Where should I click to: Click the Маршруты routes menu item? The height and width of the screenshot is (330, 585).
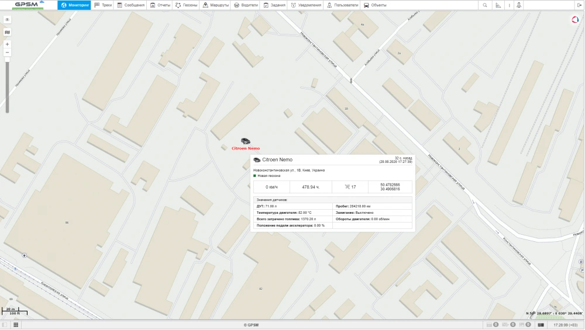[215, 5]
